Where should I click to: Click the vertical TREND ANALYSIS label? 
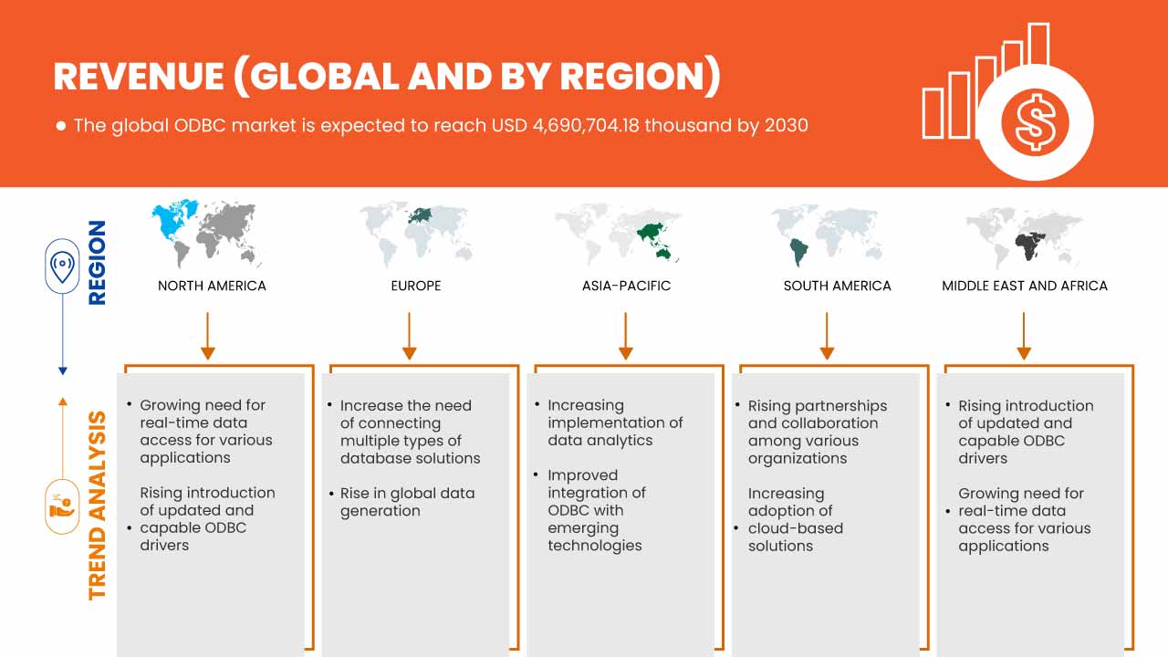click(97, 505)
